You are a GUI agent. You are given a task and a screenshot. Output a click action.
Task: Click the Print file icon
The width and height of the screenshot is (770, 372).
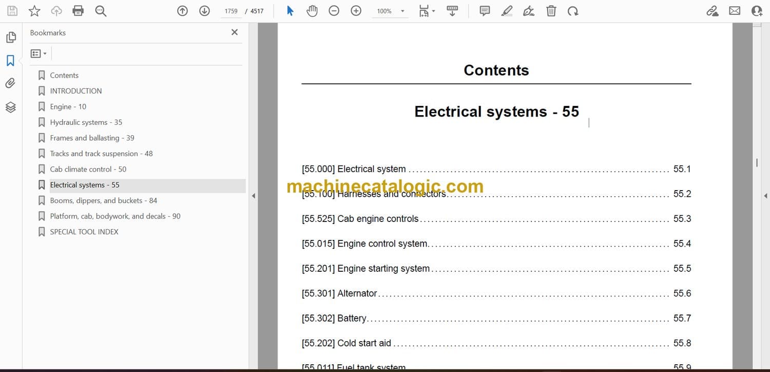point(78,11)
